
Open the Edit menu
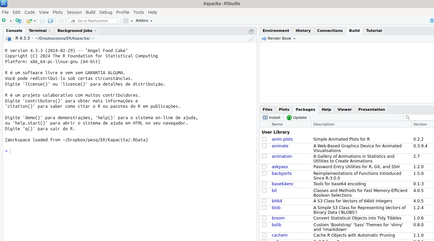click(16, 12)
